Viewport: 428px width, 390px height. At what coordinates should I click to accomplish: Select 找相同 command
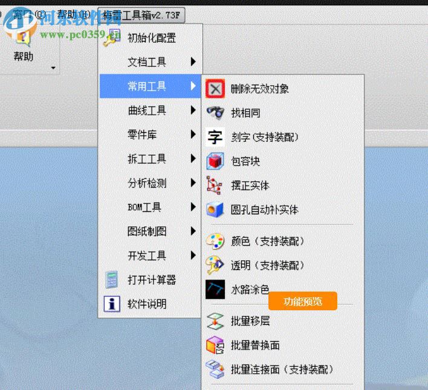coord(283,112)
